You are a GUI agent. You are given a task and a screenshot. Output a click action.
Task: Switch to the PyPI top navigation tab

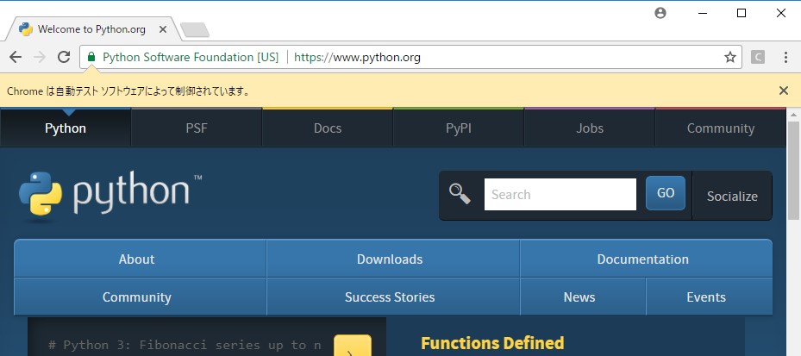pyautogui.click(x=459, y=128)
